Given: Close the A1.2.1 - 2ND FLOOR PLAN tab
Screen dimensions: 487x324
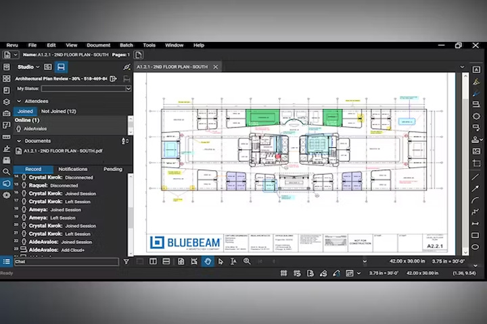Looking at the screenshot, I should (x=216, y=67).
